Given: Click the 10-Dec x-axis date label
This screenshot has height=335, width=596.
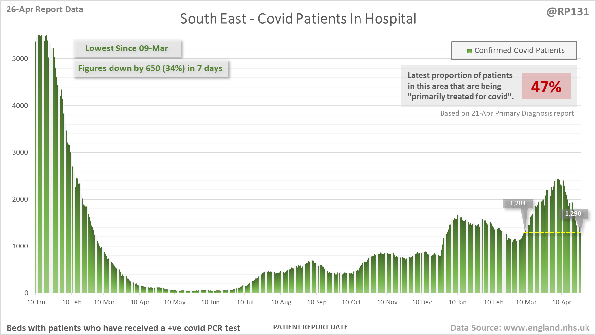Looking at the screenshot, I should coord(422,302).
